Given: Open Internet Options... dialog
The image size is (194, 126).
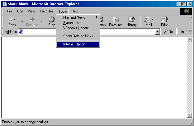Looking at the screenshot, I should point(78,44).
